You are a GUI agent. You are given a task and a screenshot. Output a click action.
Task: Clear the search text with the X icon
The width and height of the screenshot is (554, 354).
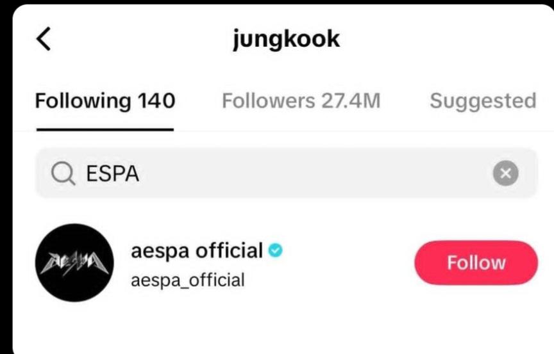pyautogui.click(x=505, y=173)
